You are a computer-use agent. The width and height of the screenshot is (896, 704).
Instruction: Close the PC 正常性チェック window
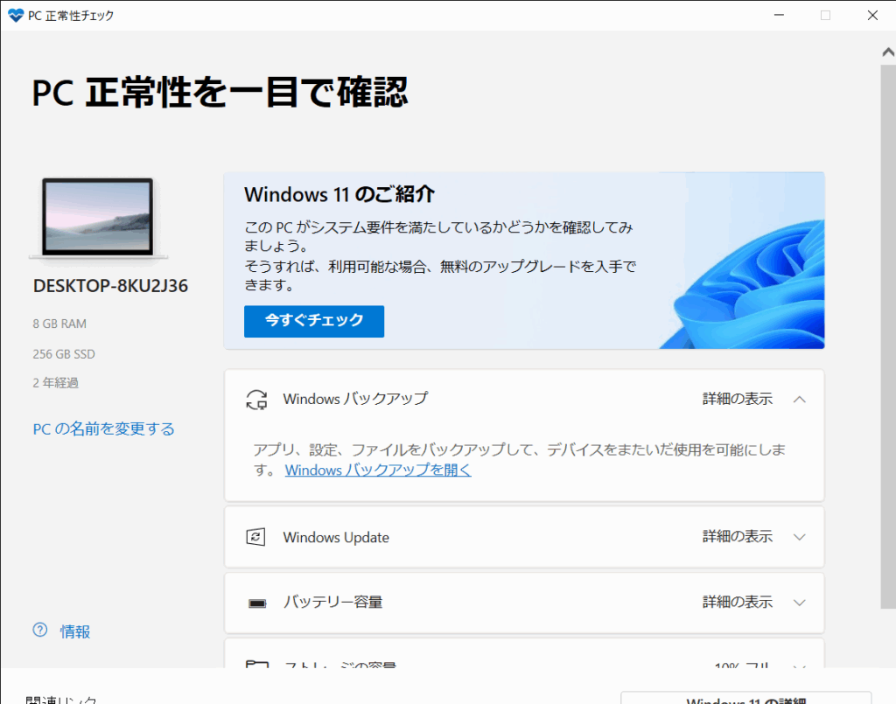point(872,16)
